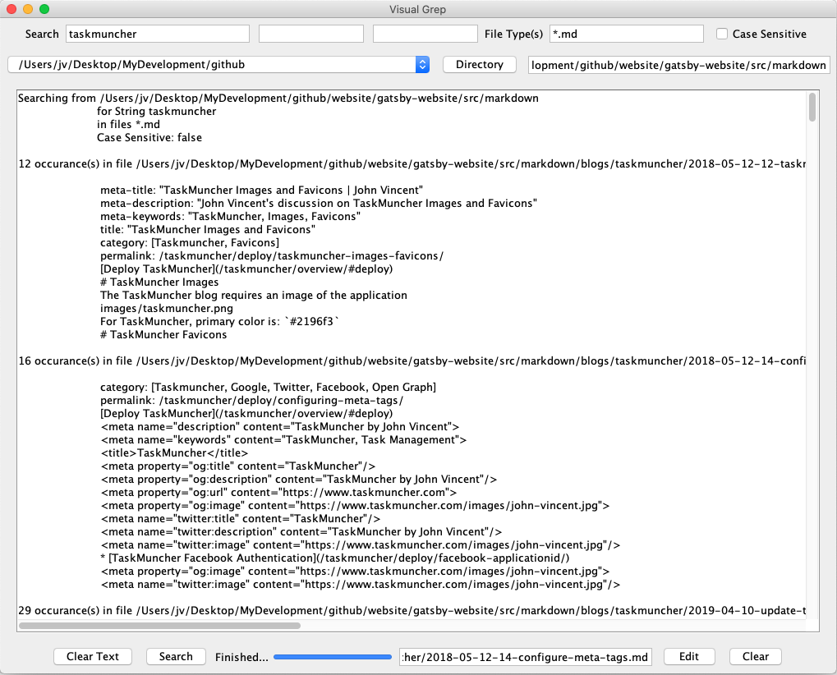Click the taskmuncher search text field
The image size is (837, 675).
click(x=158, y=34)
